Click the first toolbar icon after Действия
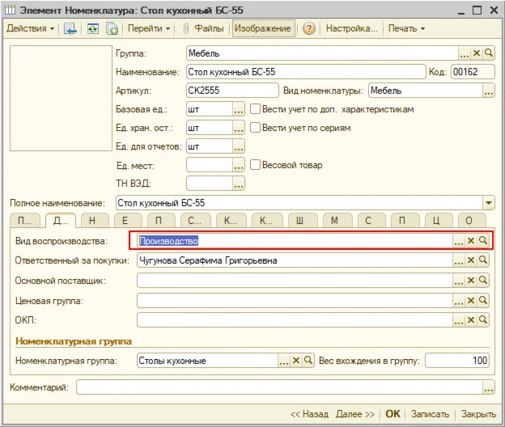Image resolution: width=505 pixels, height=427 pixels. [70, 28]
